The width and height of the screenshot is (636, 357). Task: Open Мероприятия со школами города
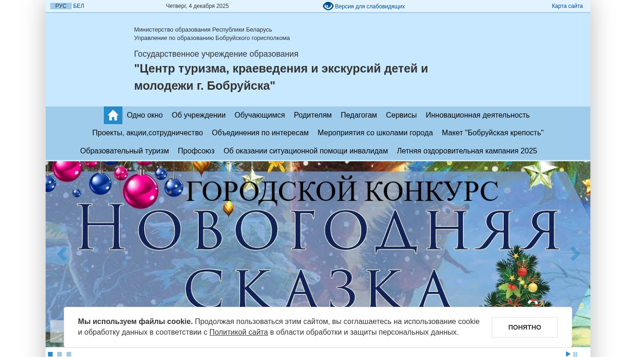click(x=375, y=133)
